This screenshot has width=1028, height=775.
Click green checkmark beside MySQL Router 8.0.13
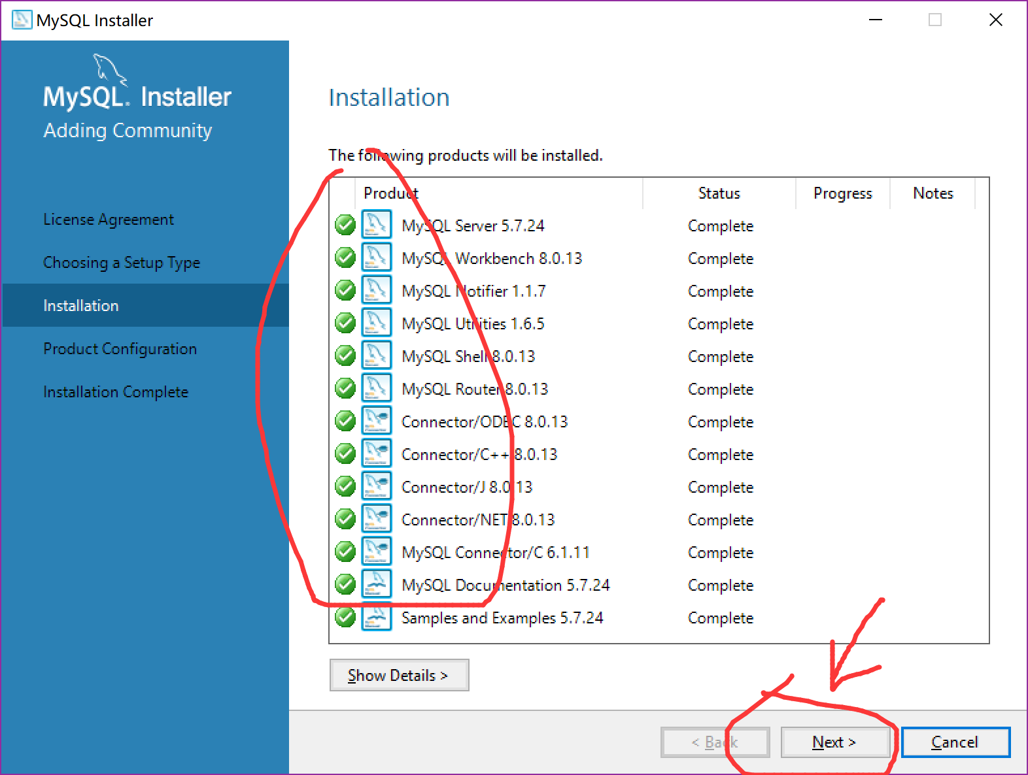(345, 388)
